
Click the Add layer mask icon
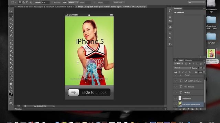(184, 109)
